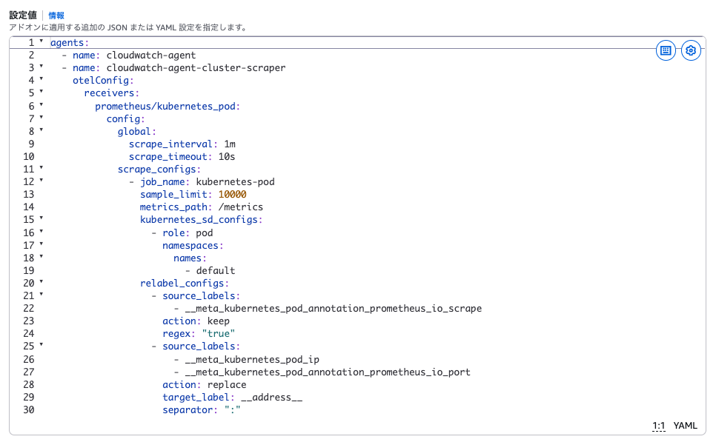This screenshot has width=716, height=445.
Task: Fold the receivers block on line 5
Action: pyautogui.click(x=42, y=93)
